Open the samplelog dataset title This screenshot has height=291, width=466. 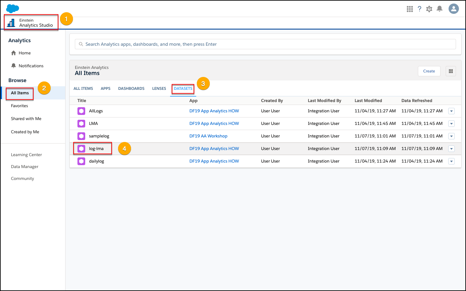(x=99, y=136)
